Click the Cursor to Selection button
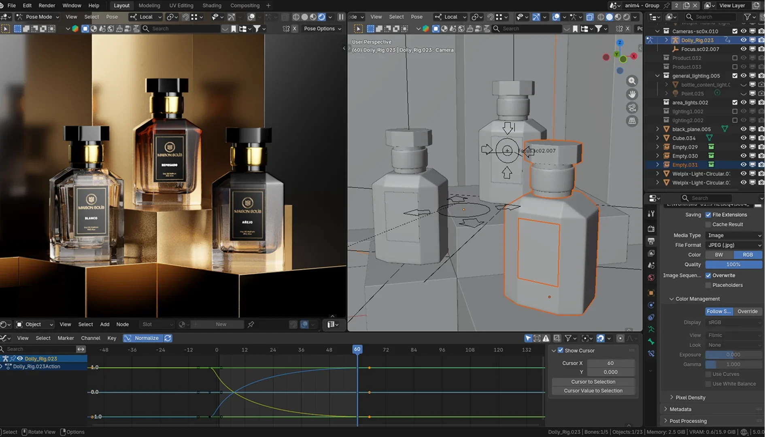765x437 pixels. 593,382
